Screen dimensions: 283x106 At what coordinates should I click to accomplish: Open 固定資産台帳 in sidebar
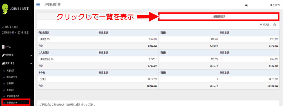pos(12,77)
